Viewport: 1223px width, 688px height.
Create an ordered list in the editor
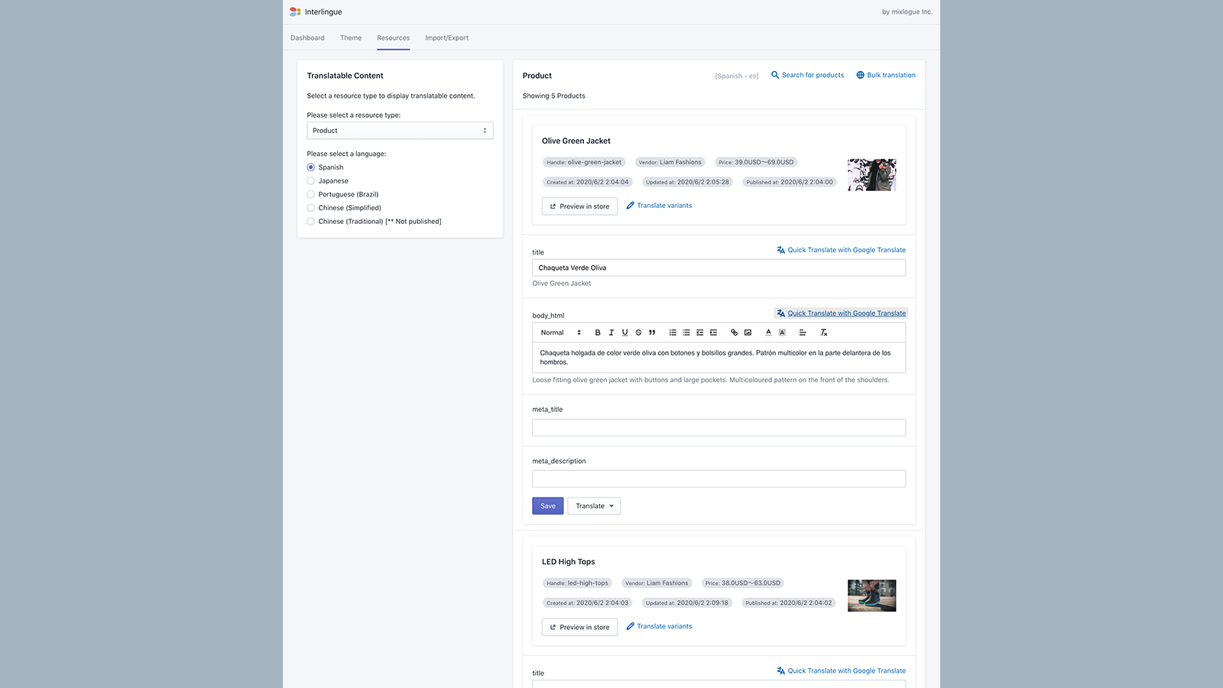coord(673,333)
